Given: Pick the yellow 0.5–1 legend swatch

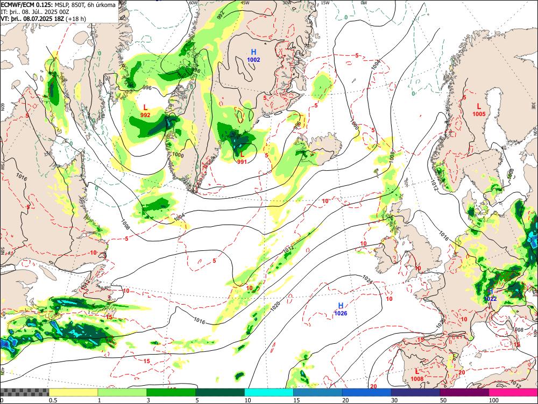Looking at the screenshot, I should tap(73, 392).
